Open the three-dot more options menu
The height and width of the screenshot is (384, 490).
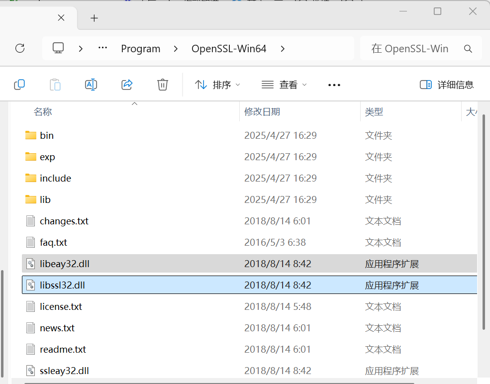point(334,85)
